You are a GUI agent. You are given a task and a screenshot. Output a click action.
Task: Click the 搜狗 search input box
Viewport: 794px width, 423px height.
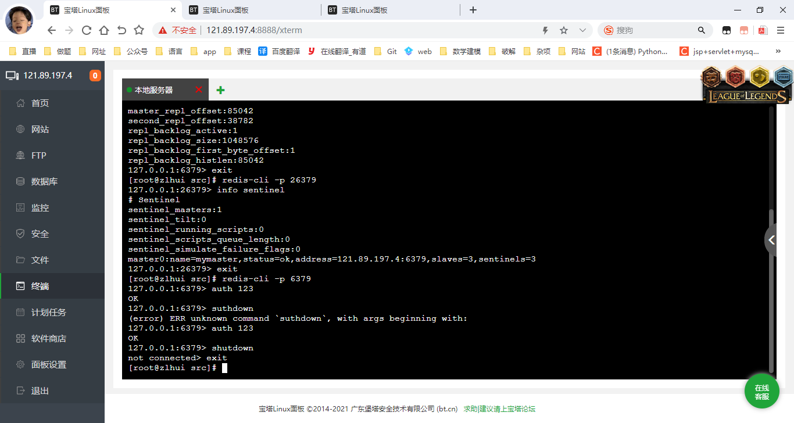pyautogui.click(x=654, y=30)
